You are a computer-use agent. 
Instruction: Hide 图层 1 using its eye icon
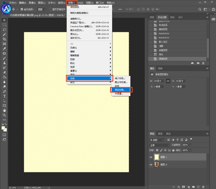151,157
